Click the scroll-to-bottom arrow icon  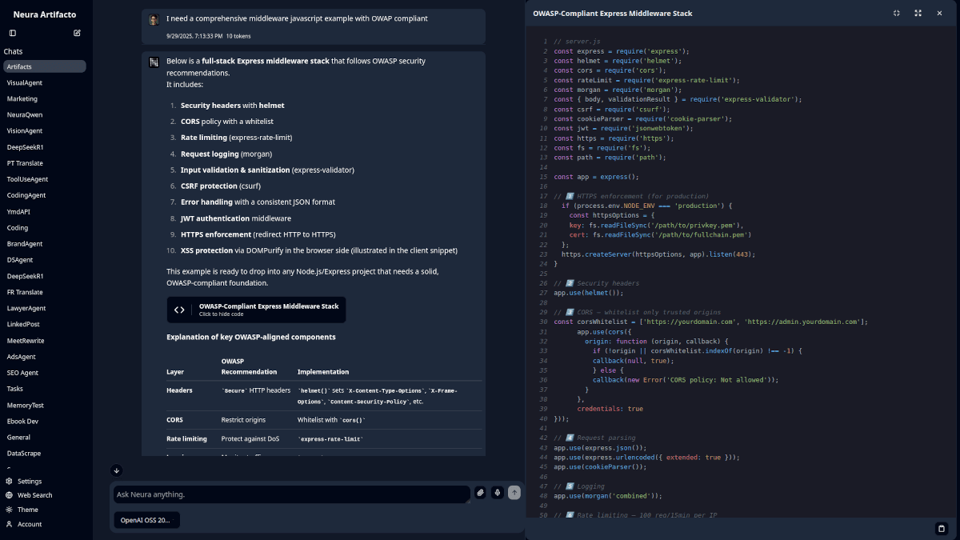[x=117, y=470]
